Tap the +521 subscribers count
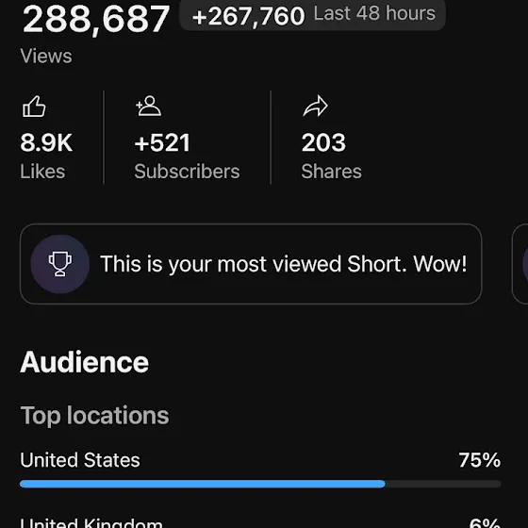This screenshot has width=528, height=528. [162, 142]
